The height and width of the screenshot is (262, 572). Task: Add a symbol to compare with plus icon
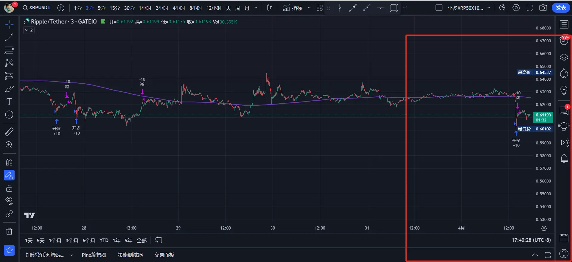tap(61, 8)
